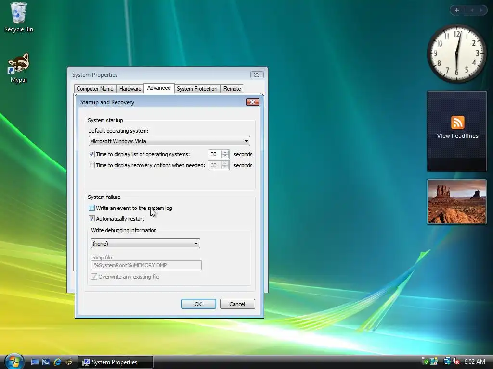
Task: Click Show Desktop in Quick Launch
Action: pyautogui.click(x=35, y=362)
